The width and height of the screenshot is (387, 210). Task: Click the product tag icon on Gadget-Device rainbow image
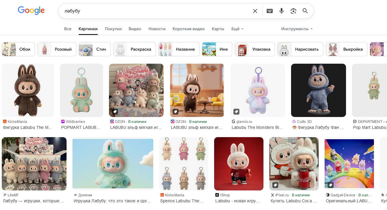coord(331,185)
